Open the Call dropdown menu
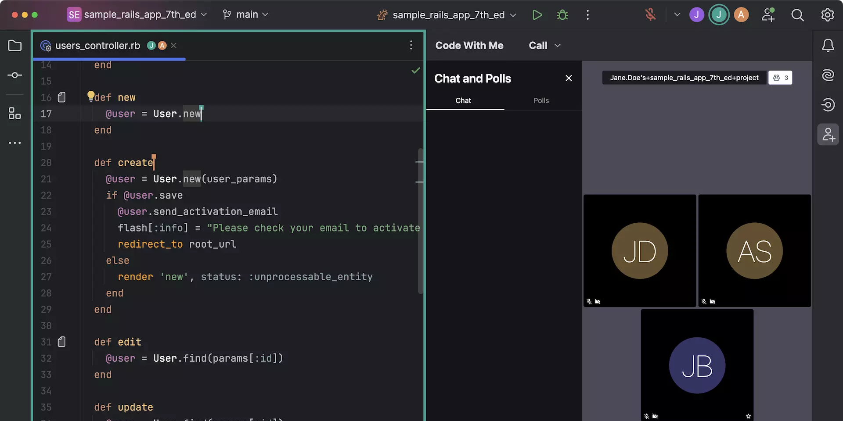 [x=544, y=46]
